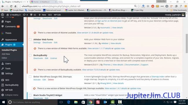
Task: Click New in the admin bar
Action: (x=42, y=15)
